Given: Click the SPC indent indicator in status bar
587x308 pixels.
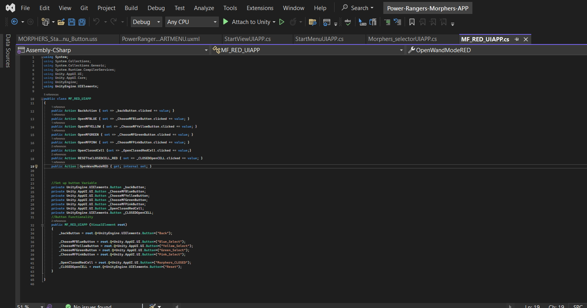Looking at the screenshot, I should tap(578, 306).
